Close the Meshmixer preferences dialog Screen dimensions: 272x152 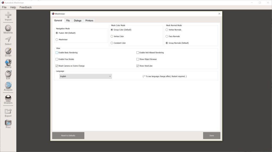coord(219,14)
